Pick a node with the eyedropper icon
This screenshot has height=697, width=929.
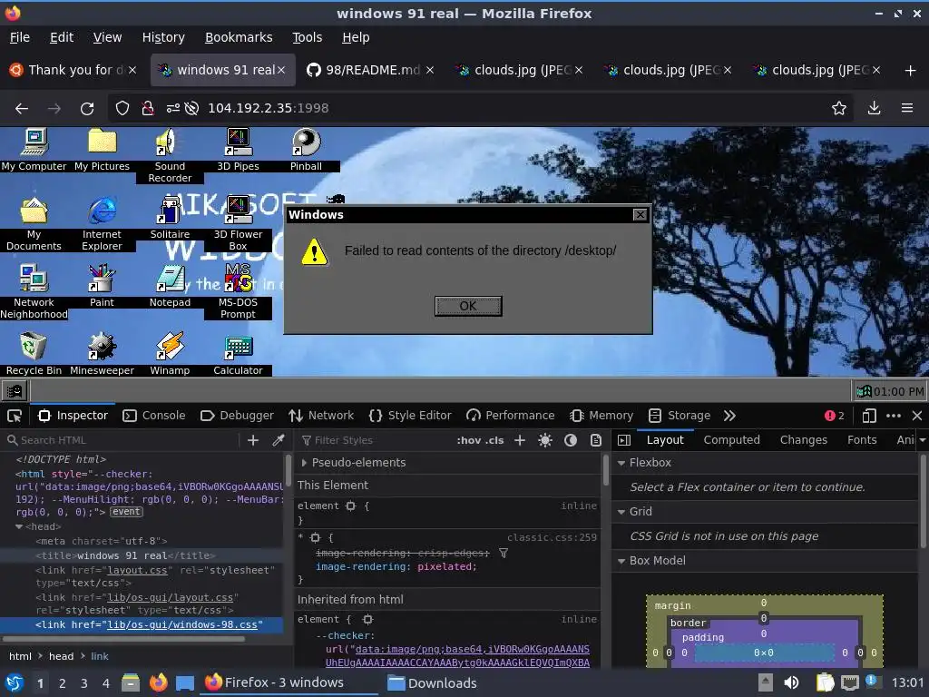tap(278, 440)
